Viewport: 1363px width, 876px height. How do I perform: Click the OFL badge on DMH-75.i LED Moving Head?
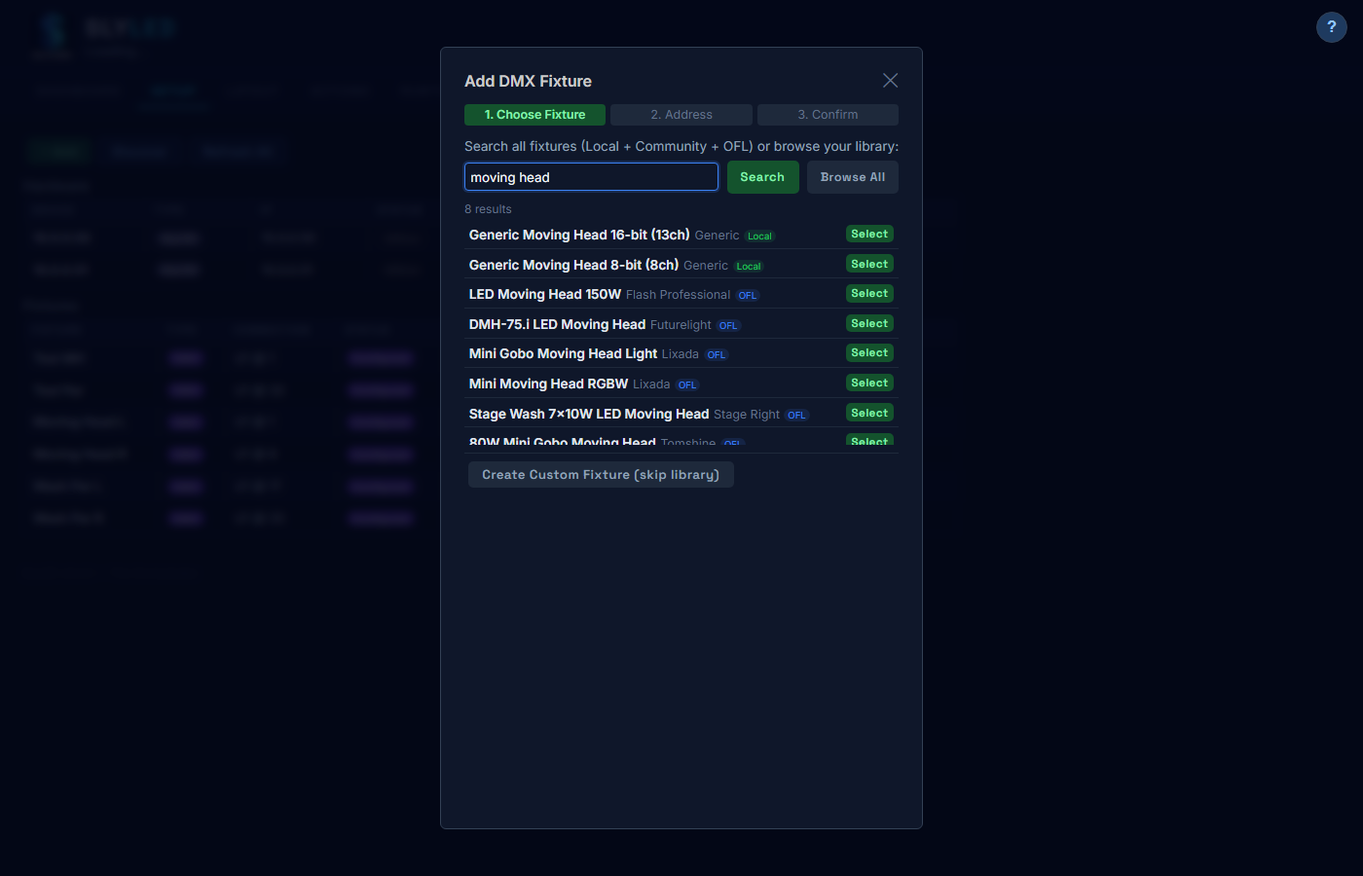728,325
